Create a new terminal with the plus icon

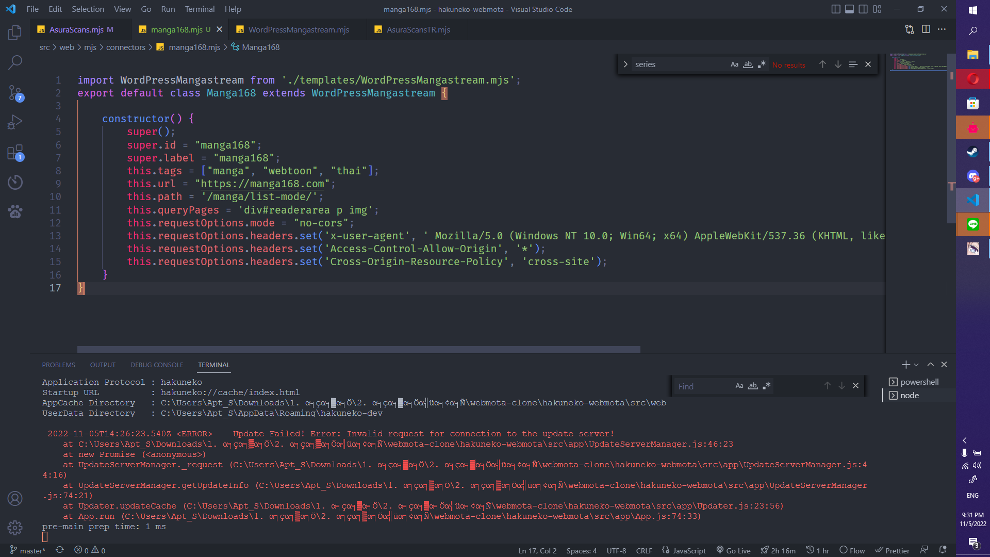905,365
